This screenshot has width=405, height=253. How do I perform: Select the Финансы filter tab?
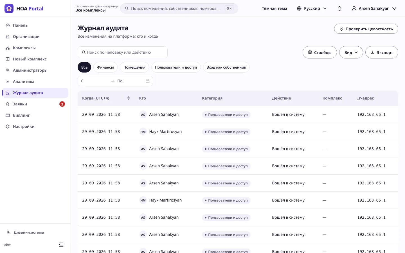pos(105,67)
